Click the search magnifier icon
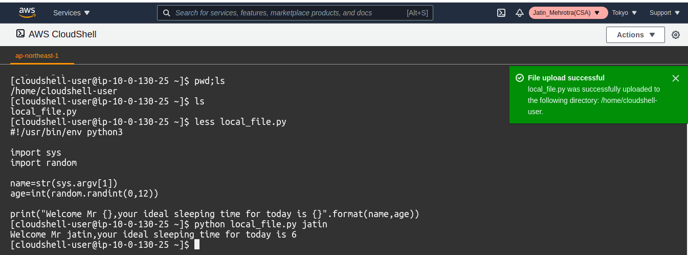 pos(166,13)
